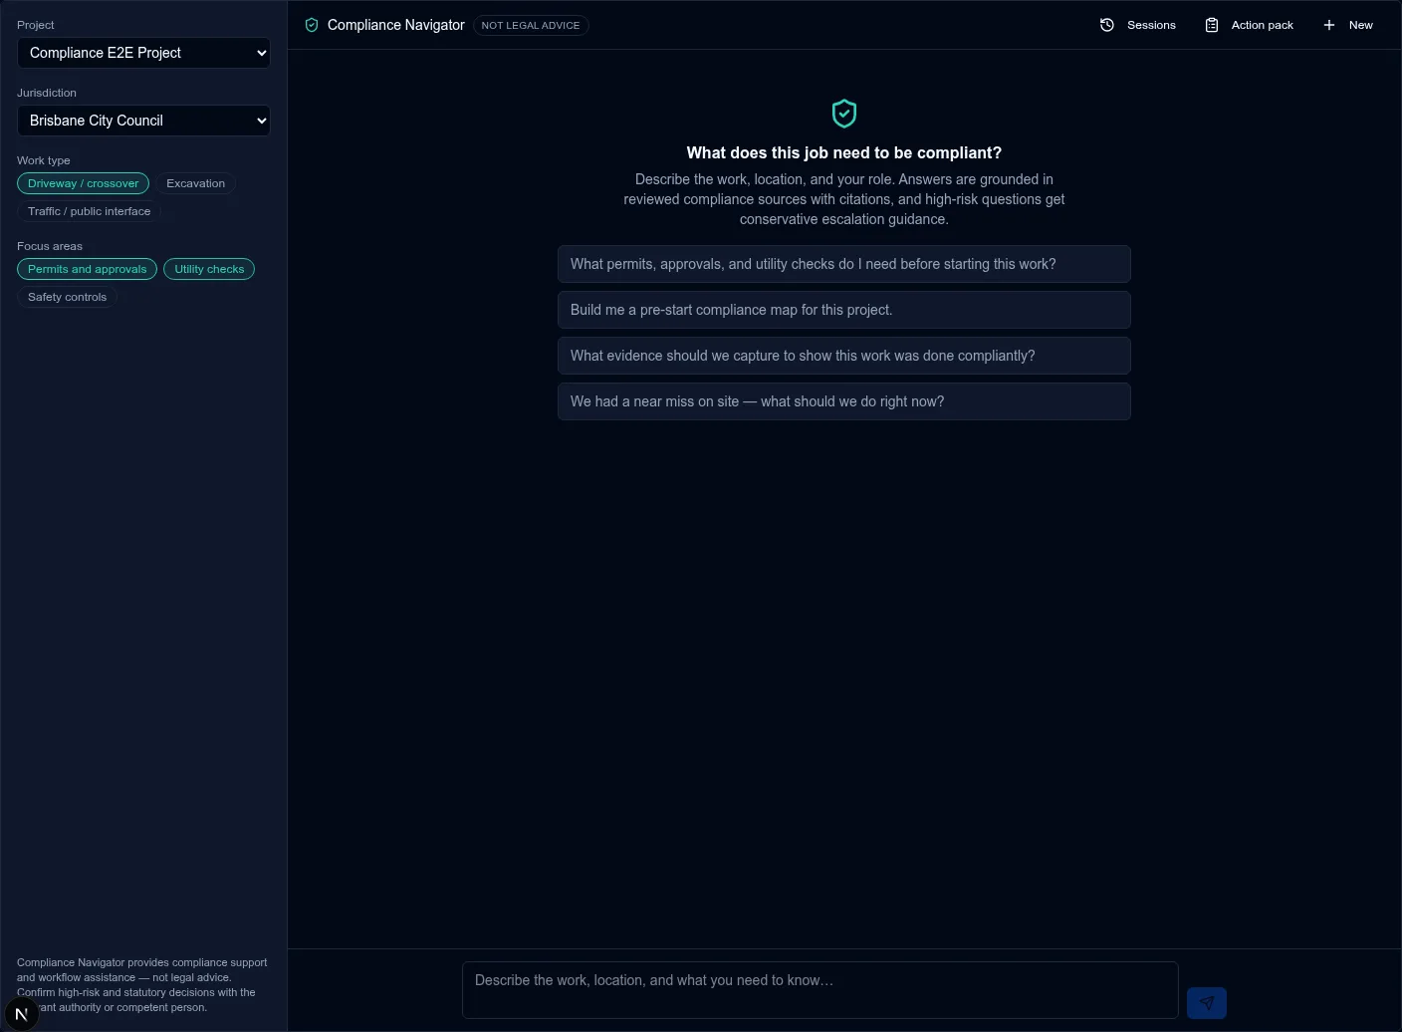Click the plus icon beside New
1402x1032 pixels.
tap(1329, 25)
